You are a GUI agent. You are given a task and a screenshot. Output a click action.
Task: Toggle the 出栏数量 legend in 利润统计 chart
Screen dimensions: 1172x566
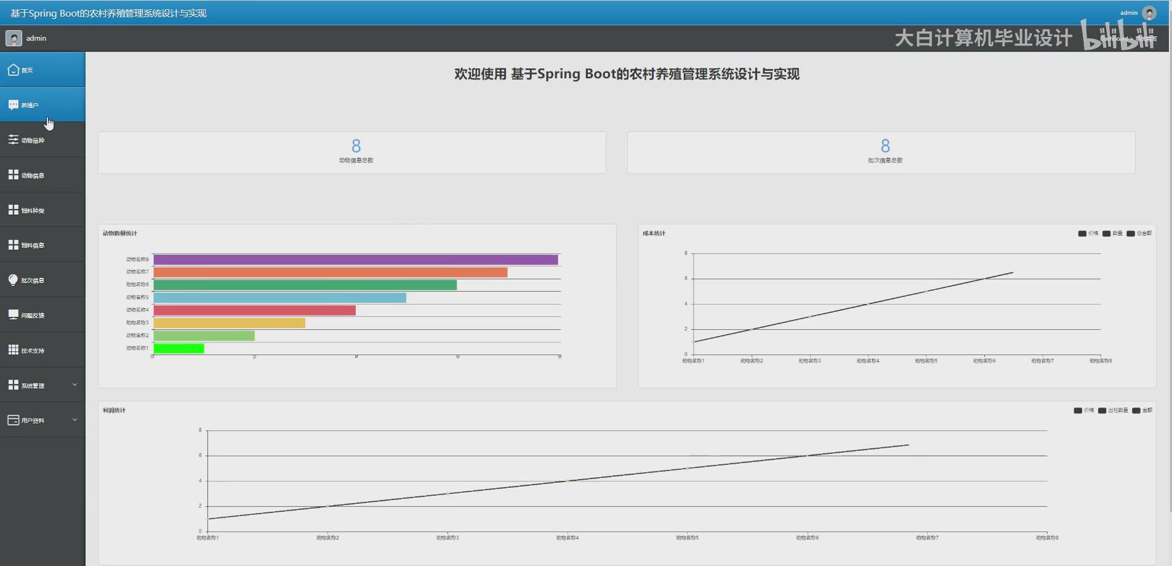tap(1113, 410)
